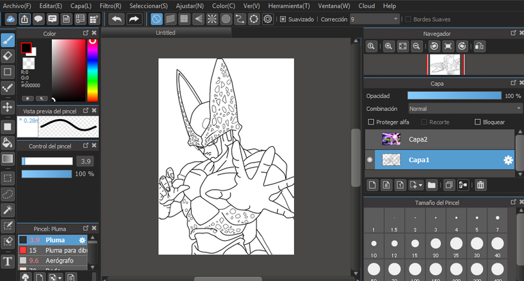This screenshot has height=281, width=524.
Task: Rotate canvas left in Navigator
Action: click(434, 46)
